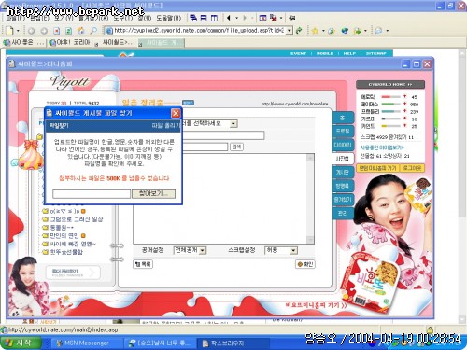Open the 선택하세요 category dropdown in the form
This screenshot has height=350, width=467.
coord(233,124)
